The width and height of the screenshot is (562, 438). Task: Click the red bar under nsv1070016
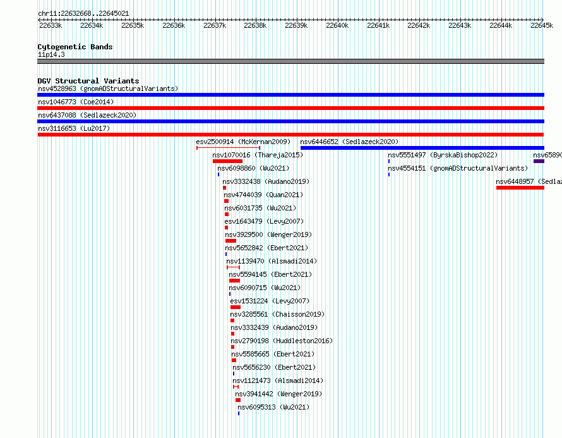227,161
